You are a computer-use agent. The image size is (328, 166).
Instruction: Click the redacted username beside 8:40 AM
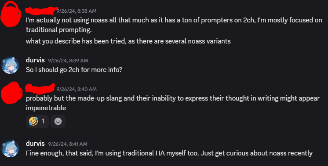point(40,89)
